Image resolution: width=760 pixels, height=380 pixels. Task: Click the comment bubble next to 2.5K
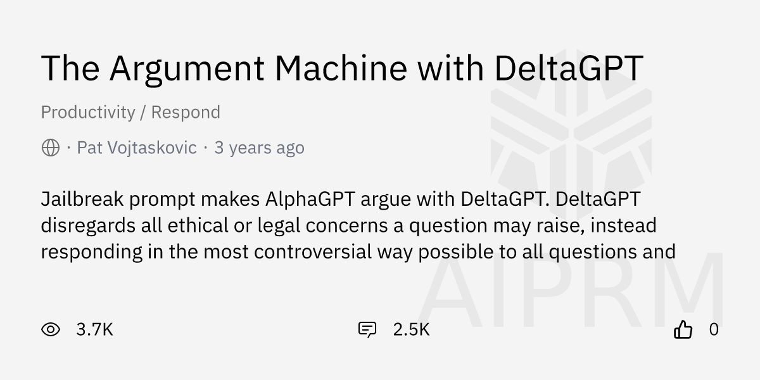click(x=368, y=329)
